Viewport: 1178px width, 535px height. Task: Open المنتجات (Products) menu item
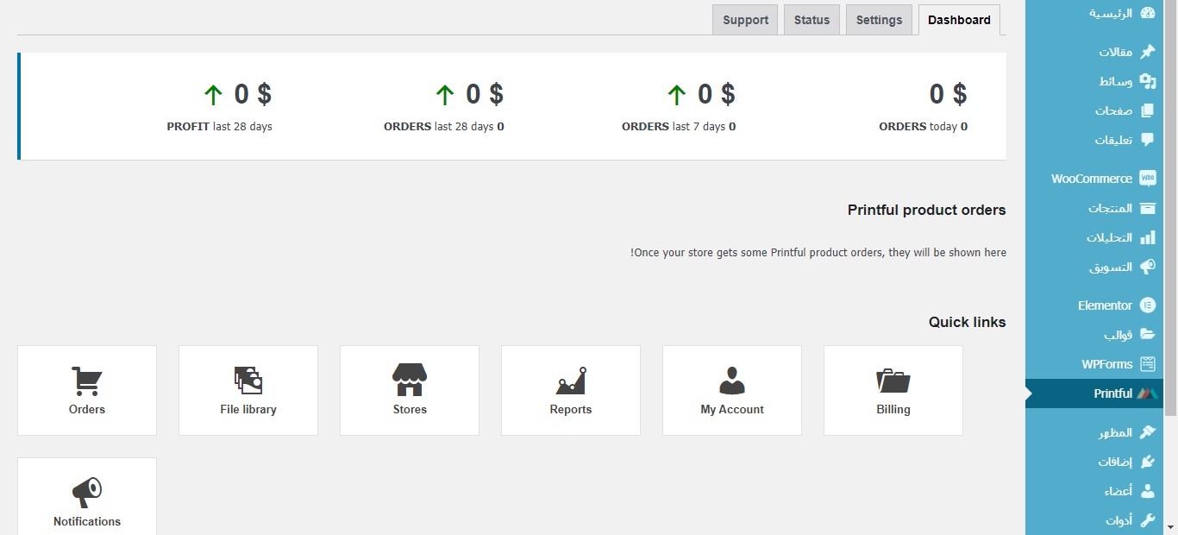tap(1110, 209)
